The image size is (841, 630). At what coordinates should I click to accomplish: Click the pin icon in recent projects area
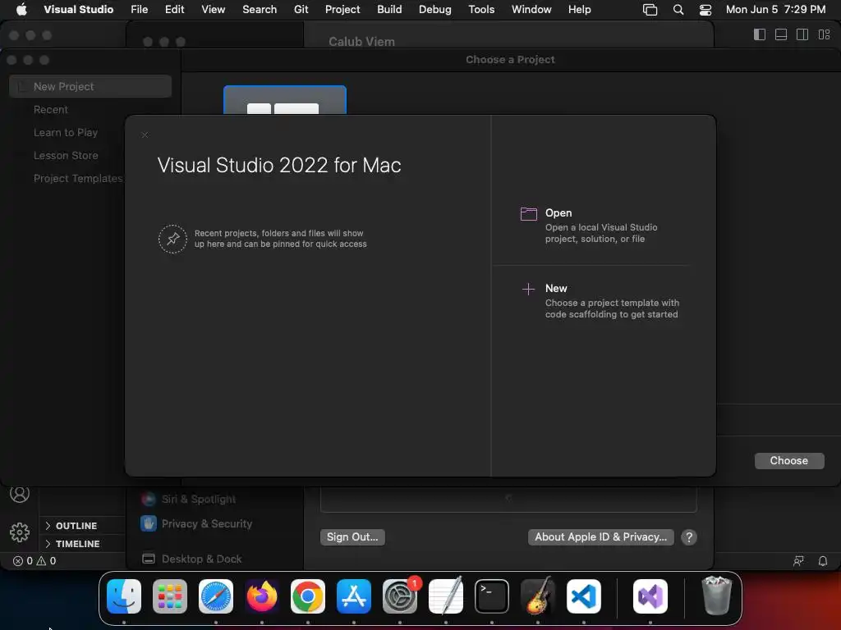coord(172,239)
